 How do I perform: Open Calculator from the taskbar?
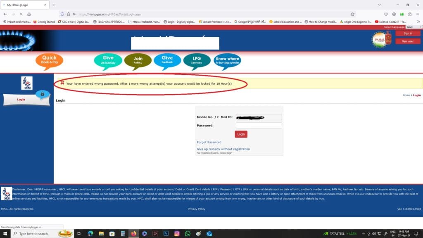[123, 234]
